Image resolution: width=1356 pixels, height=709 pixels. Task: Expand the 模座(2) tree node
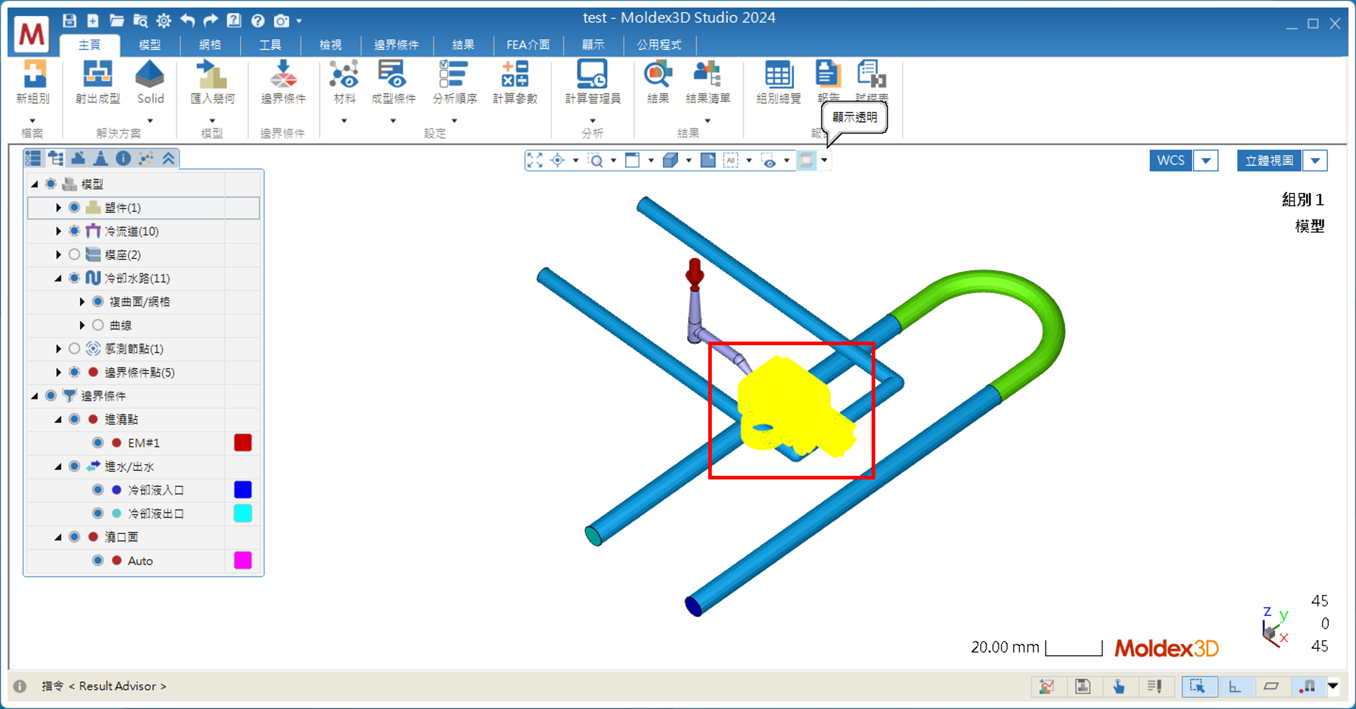tap(59, 255)
